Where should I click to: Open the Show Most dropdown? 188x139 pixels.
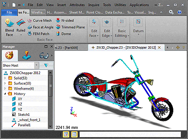click(x=36, y=65)
